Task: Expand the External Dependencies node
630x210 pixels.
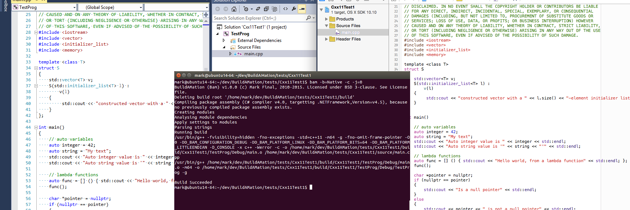Action: [x=224, y=40]
